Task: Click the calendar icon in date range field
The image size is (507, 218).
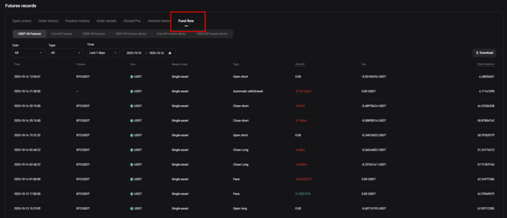Action: (x=170, y=53)
